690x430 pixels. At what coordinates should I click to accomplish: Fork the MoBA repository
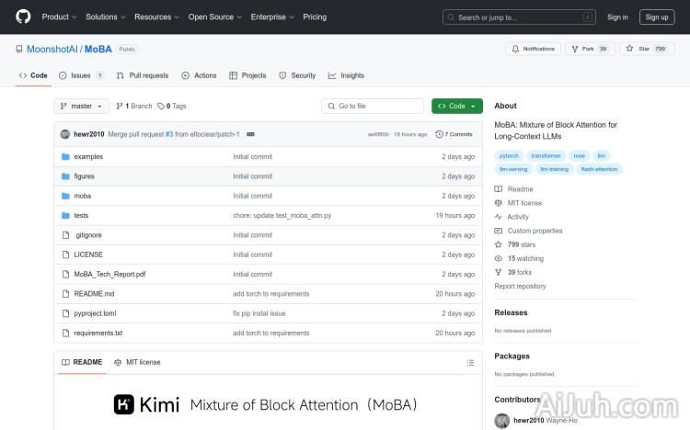tap(590, 49)
